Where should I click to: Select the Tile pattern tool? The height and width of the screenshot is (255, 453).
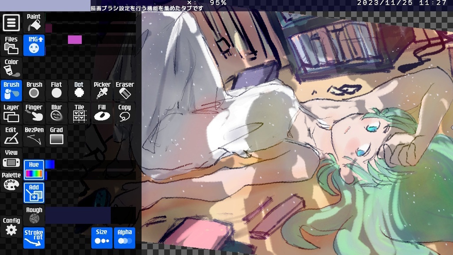79,113
